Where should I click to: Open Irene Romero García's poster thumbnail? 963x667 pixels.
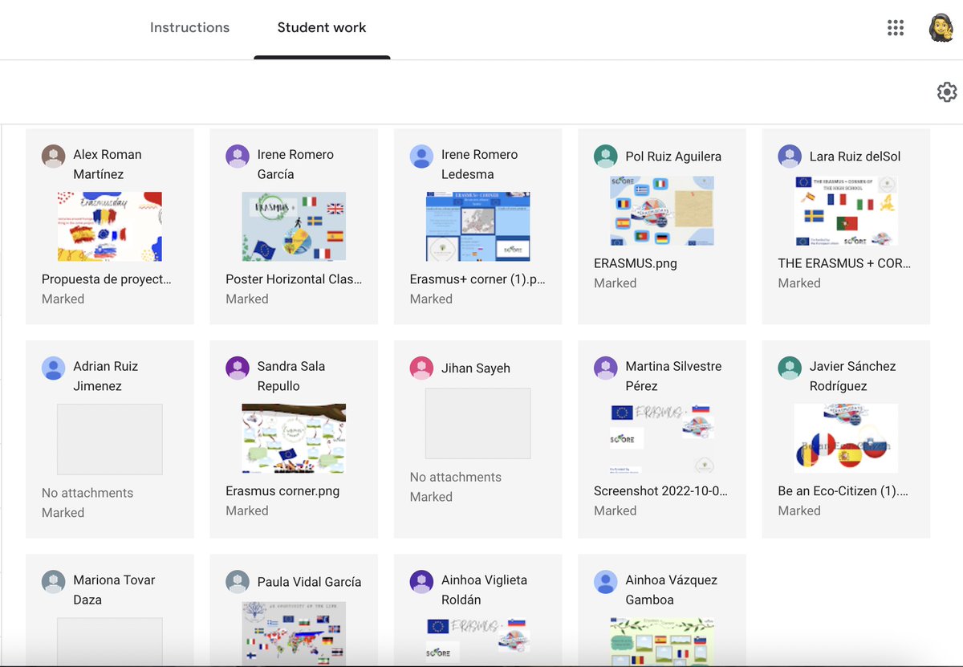click(x=294, y=226)
